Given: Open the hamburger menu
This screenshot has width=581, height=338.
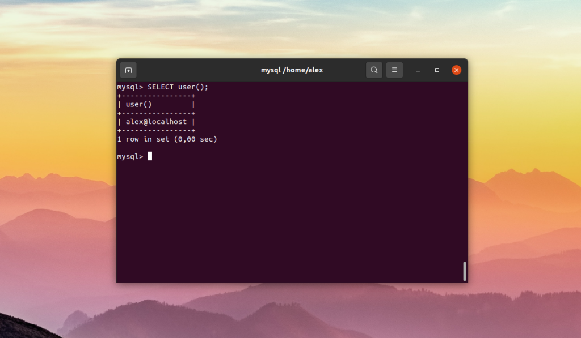Looking at the screenshot, I should coord(394,70).
